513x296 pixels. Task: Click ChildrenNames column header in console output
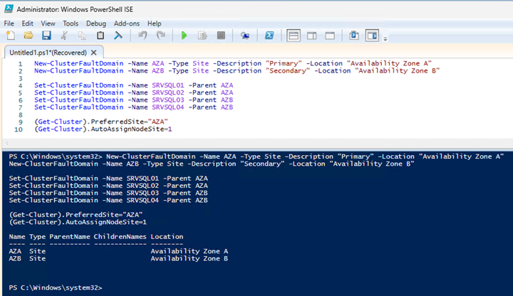(120, 236)
